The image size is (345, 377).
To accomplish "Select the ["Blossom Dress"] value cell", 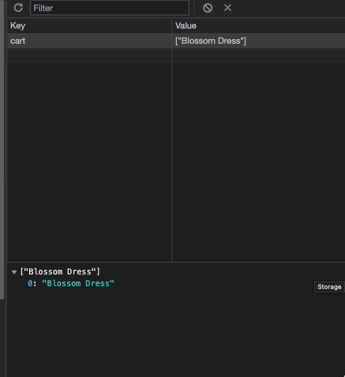I will pos(258,41).
